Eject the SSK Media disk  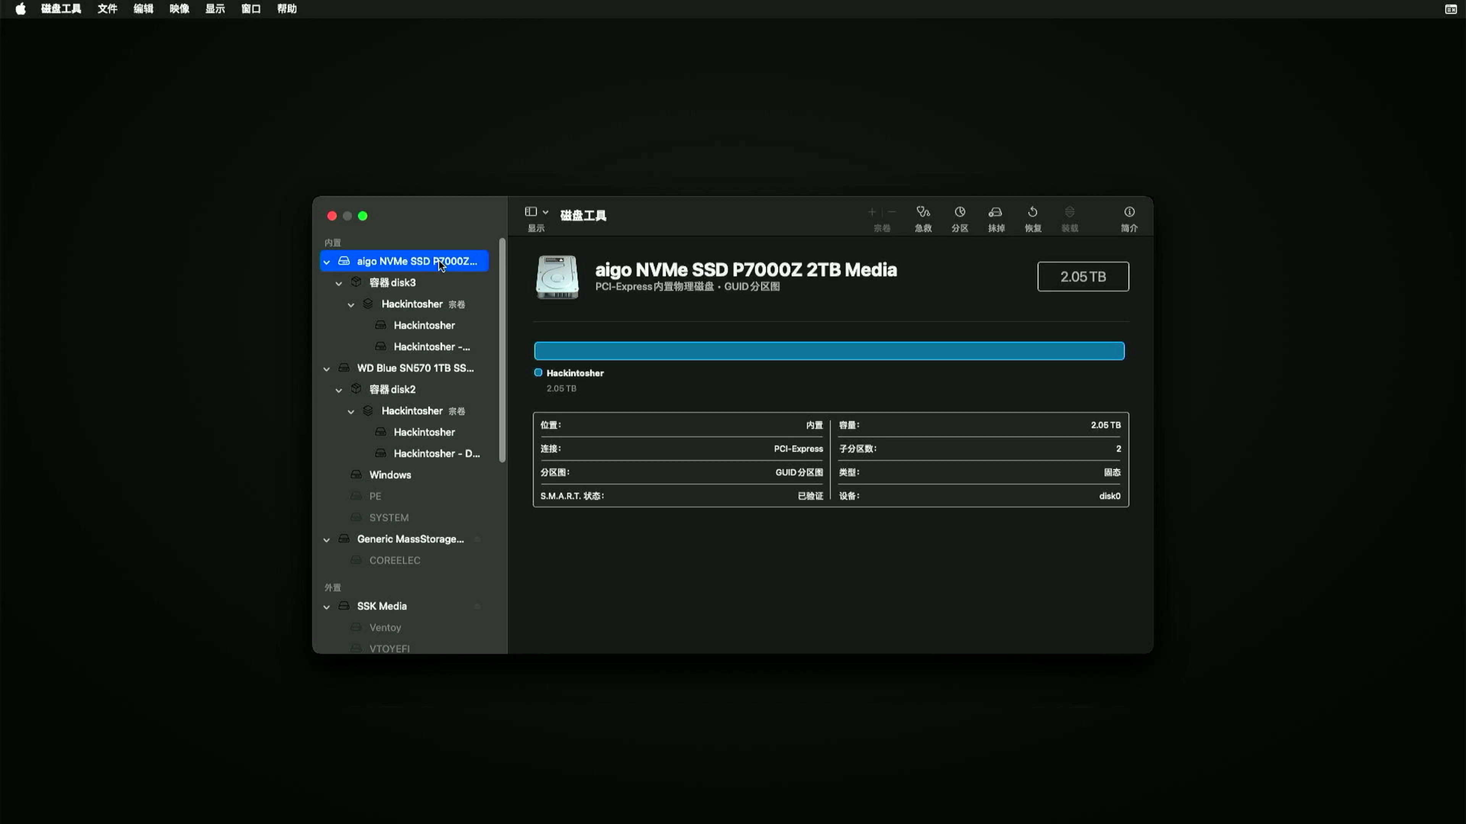pos(478,606)
